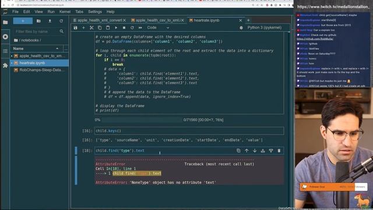Delete the active cell trash icon

(x=279, y=150)
